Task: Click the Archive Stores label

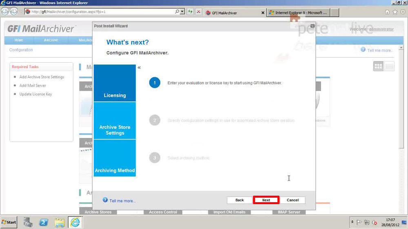Action: 98,212
